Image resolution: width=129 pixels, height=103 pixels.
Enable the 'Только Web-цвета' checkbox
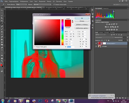(35, 47)
